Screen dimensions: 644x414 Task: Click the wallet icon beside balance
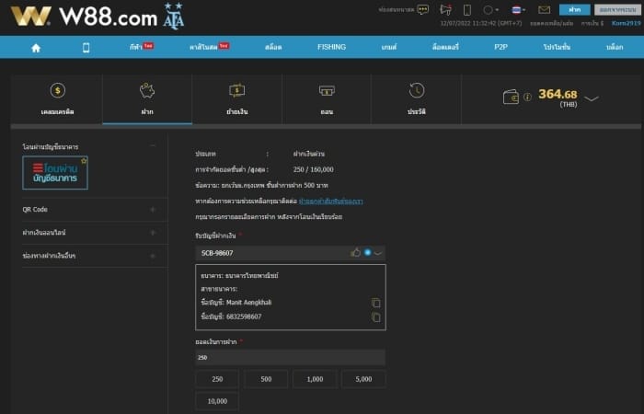click(511, 98)
